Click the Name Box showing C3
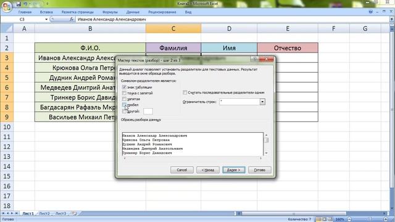Screen dimensions: 395x222 click(x=22, y=19)
